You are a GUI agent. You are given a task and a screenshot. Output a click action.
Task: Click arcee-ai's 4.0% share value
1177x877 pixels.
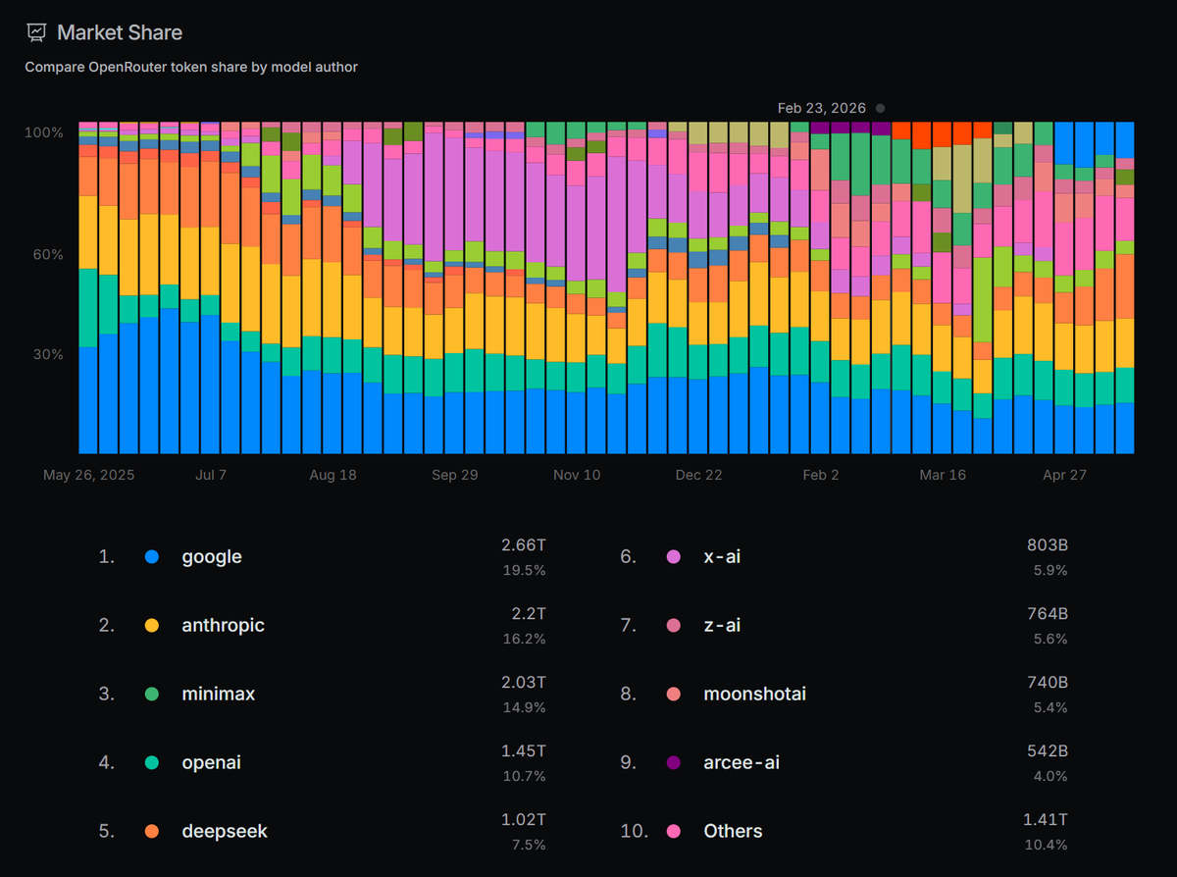[1051, 776]
